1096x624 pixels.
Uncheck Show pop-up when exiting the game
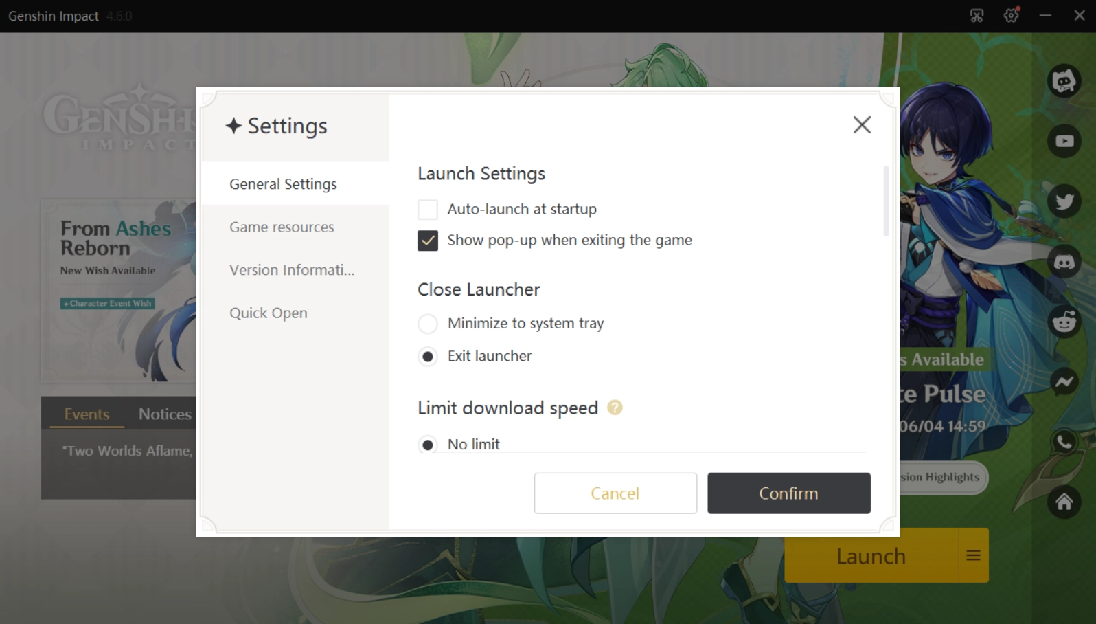[x=428, y=241]
